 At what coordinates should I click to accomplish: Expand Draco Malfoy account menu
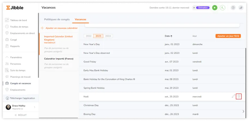(x=34, y=107)
